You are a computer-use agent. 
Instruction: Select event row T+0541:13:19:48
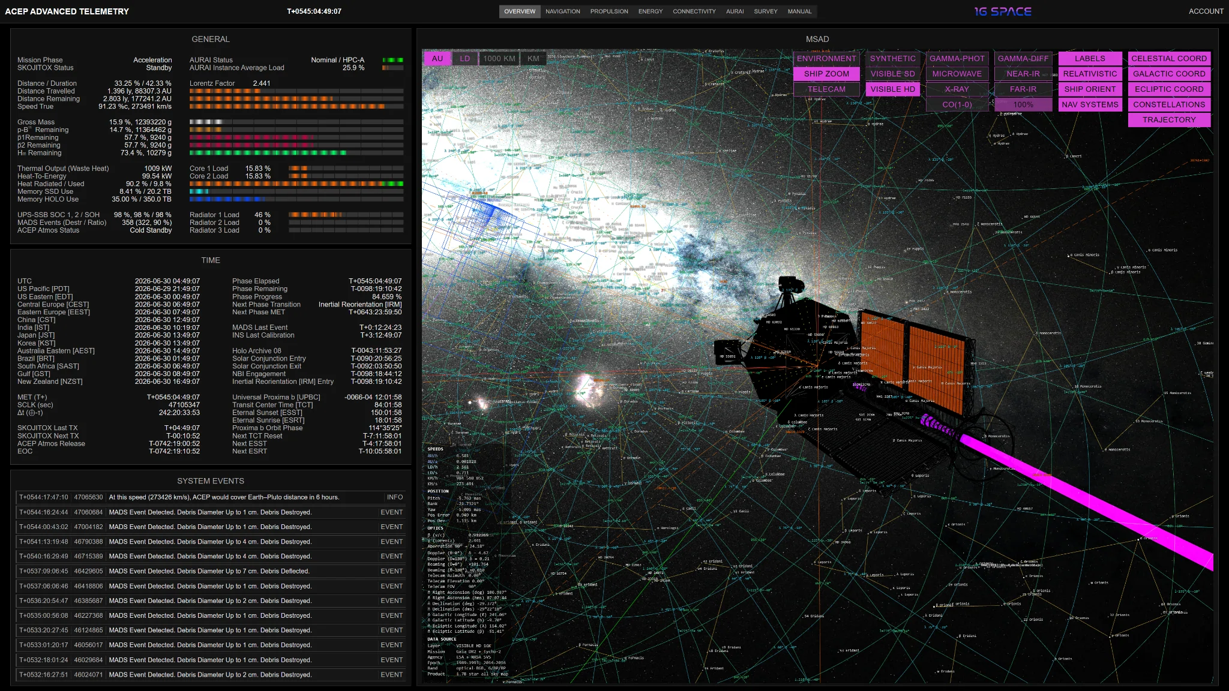coord(211,542)
